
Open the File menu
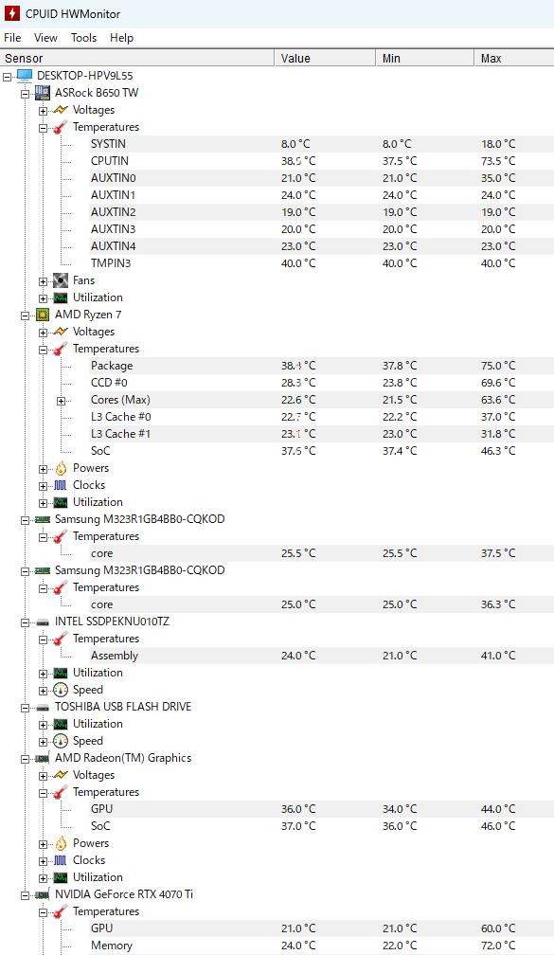[x=12, y=38]
